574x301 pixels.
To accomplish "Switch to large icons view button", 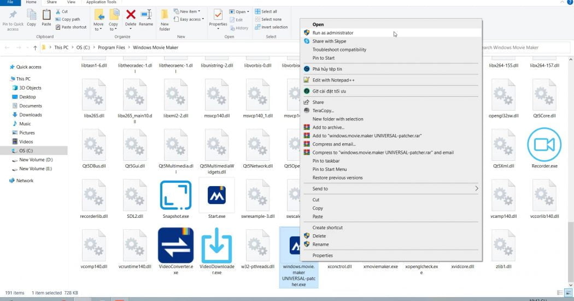I will 568,293.
